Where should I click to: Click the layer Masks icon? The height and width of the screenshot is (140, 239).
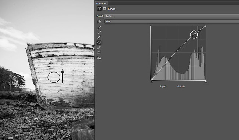coord(104,8)
